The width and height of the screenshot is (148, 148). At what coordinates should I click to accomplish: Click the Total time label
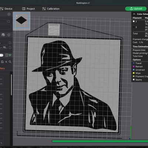[138, 56]
